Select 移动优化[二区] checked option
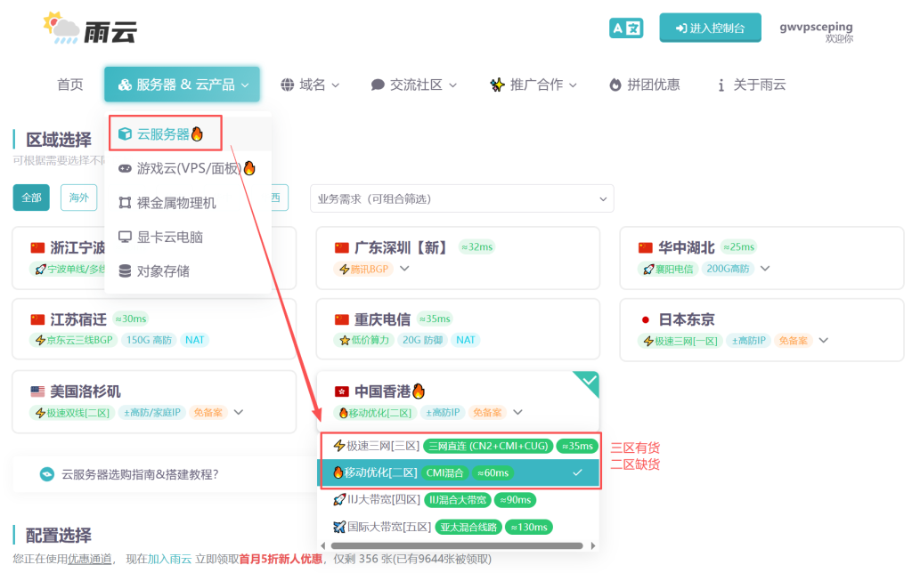The height and width of the screenshot is (573, 912). coord(459,472)
